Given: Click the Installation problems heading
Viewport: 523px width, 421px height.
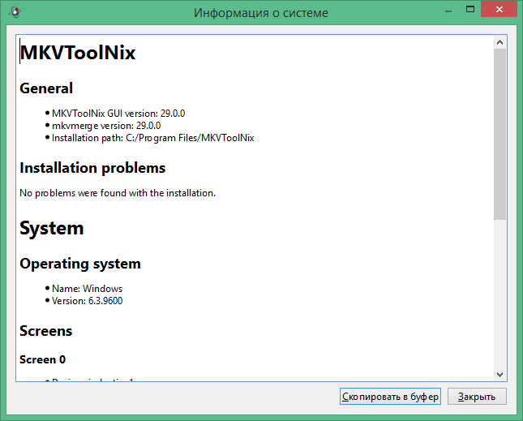Looking at the screenshot, I should coord(92,168).
